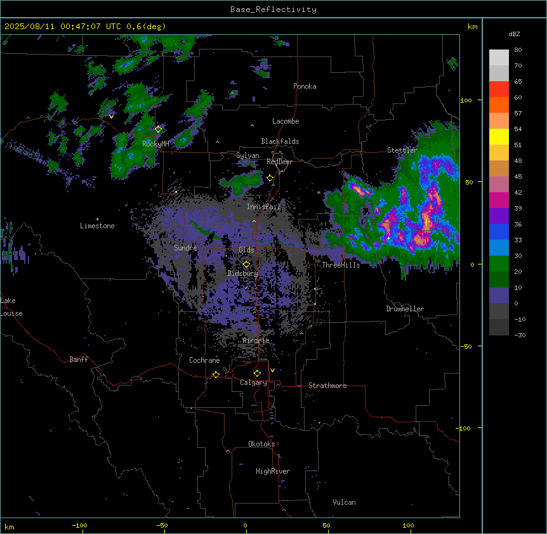The height and width of the screenshot is (534, 547).
Task: Click the ThreeHills label
Action: click(341, 265)
